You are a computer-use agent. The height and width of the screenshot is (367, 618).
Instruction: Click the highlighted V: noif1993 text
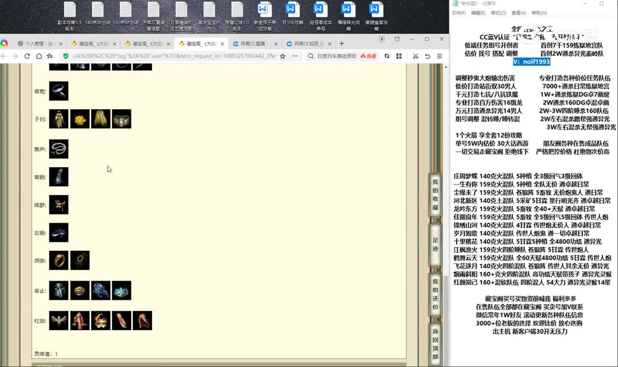(531, 62)
